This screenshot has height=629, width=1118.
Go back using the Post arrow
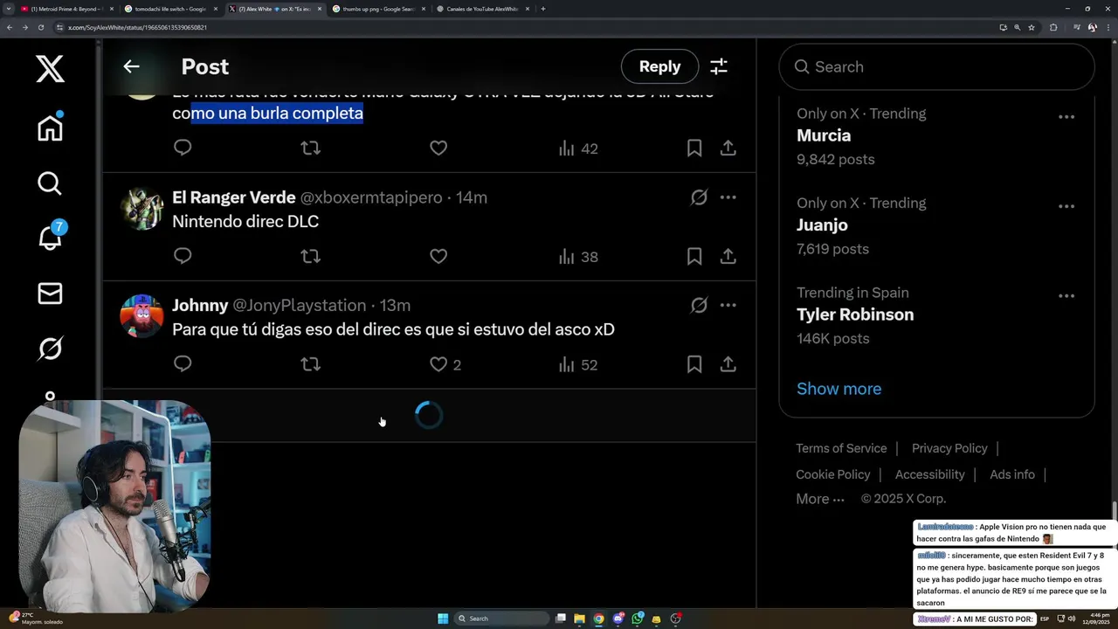coord(131,66)
